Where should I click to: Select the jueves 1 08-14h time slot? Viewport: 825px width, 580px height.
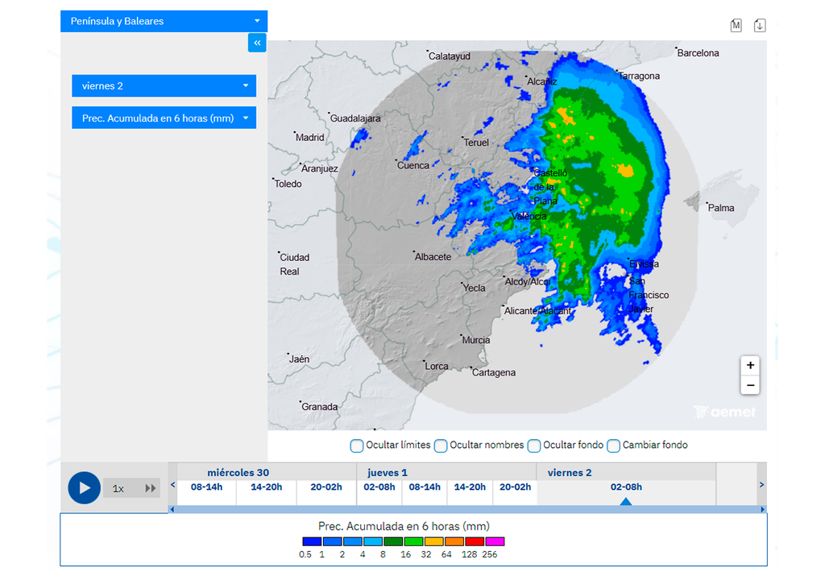[425, 487]
